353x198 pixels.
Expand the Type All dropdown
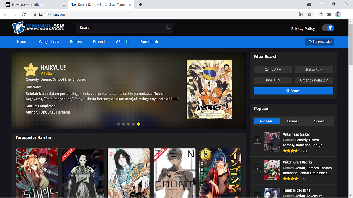pyautogui.click(x=273, y=80)
